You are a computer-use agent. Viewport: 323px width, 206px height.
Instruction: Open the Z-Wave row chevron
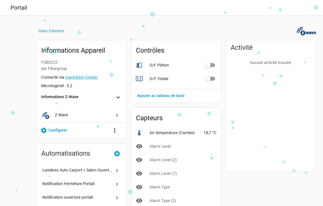pos(117,115)
